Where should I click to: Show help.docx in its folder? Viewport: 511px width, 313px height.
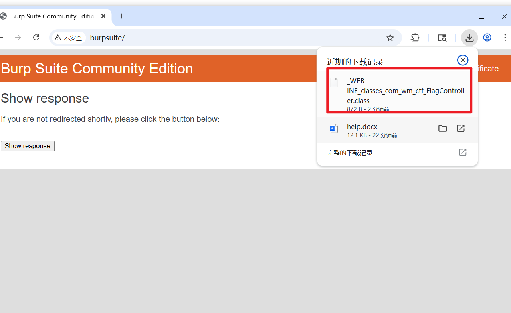click(x=442, y=129)
